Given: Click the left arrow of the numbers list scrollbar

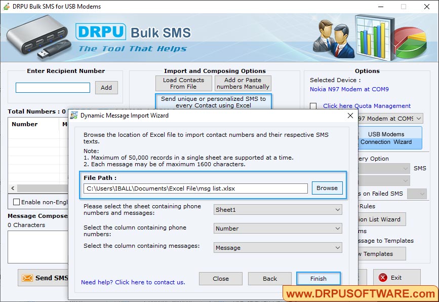Looking at the screenshot, I should [x=13, y=188].
